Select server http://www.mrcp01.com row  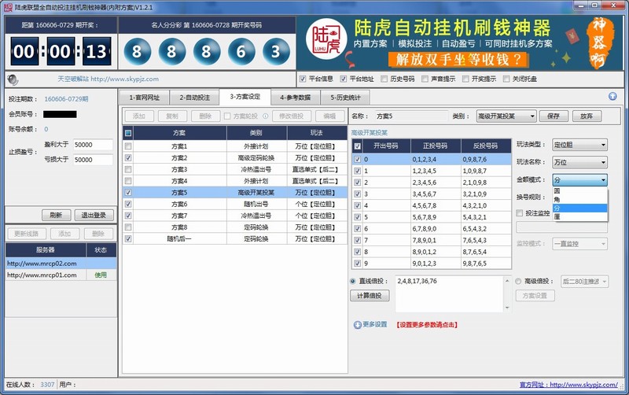(42, 275)
